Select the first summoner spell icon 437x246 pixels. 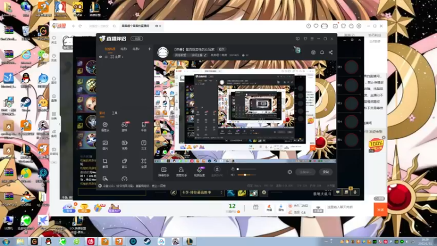point(231,192)
